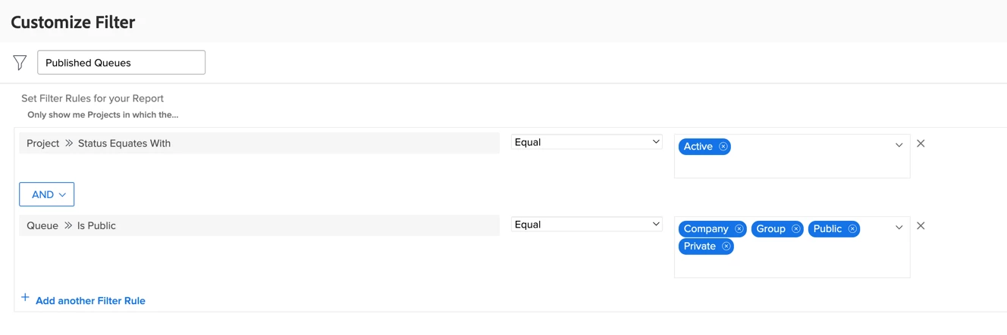This screenshot has height=335, width=1007.
Task: Remove the Company tag
Action: tap(739, 229)
